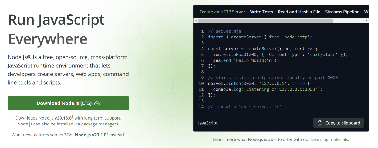This screenshot has width=378, height=148.
Task: Select the Create an HTTP Server tab
Action: click(222, 12)
